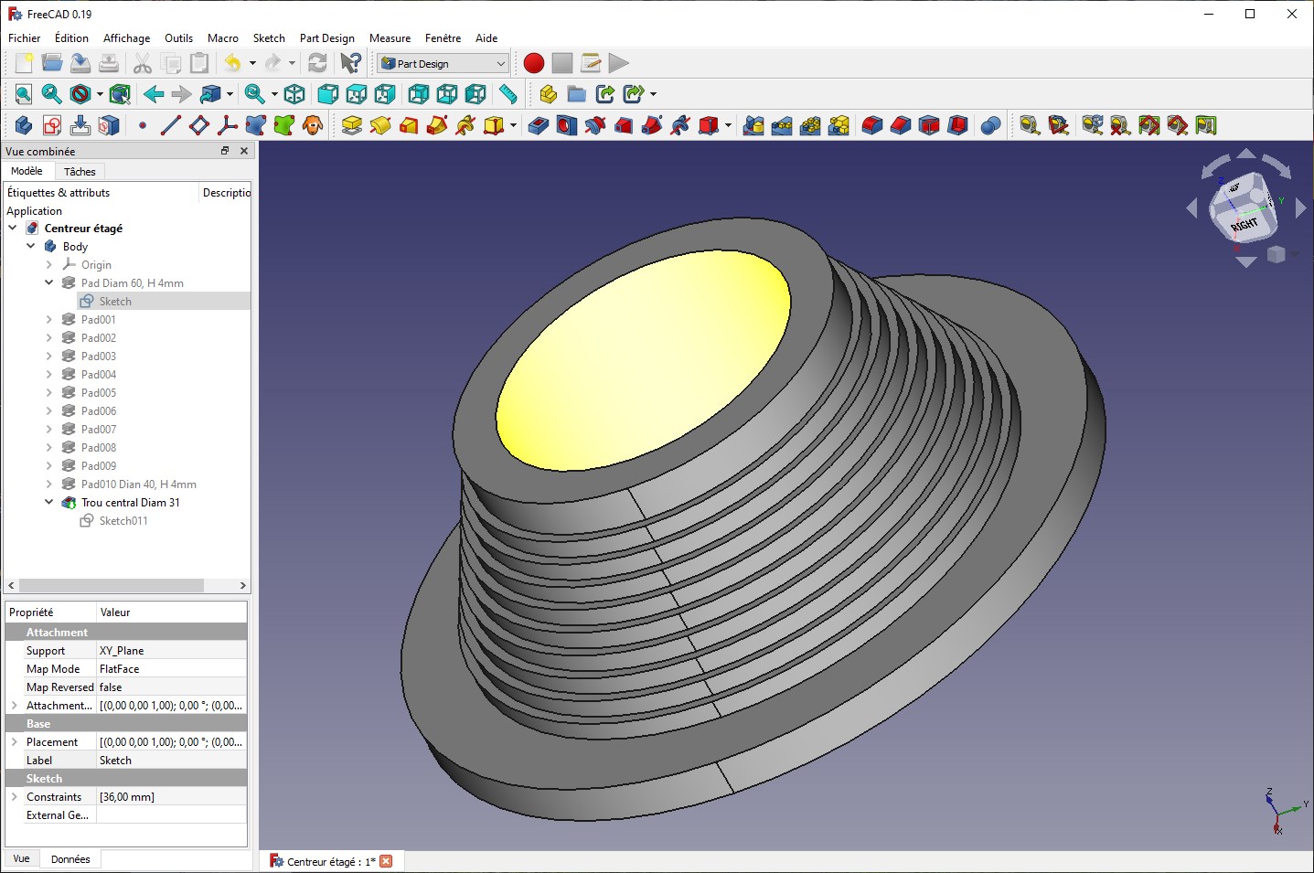
Task: Apply the Mirrored feature
Action: tap(753, 125)
